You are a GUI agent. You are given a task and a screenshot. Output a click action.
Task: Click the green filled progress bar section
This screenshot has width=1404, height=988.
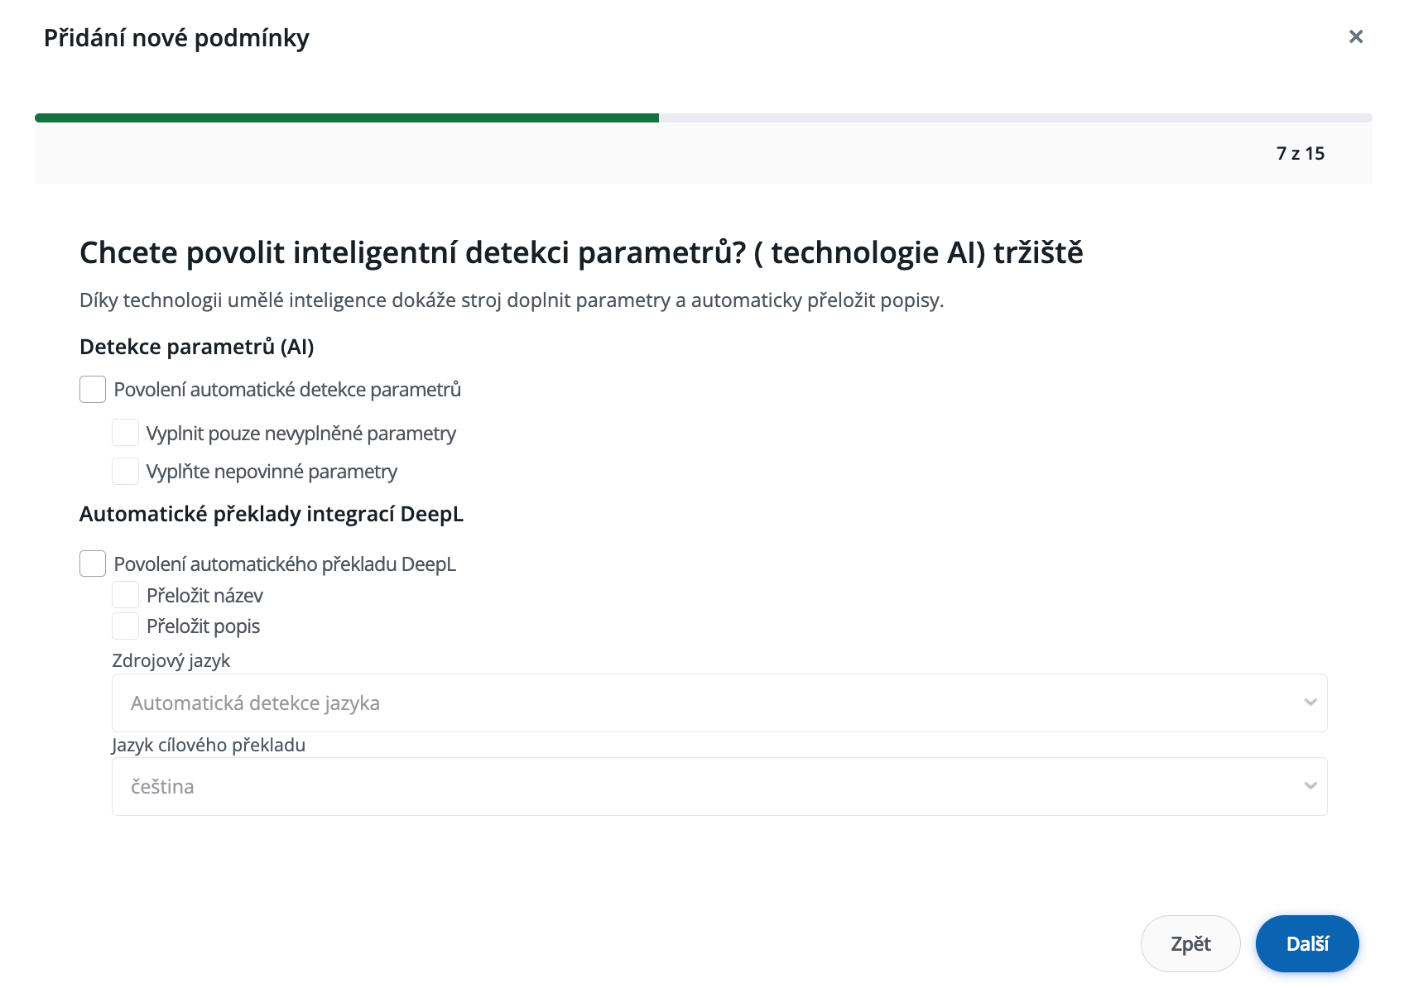pyautogui.click(x=346, y=118)
